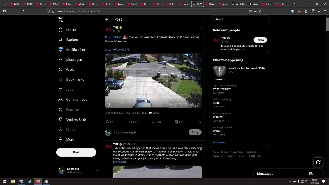
Task: Open Notifications in the sidebar
Action: point(72,50)
